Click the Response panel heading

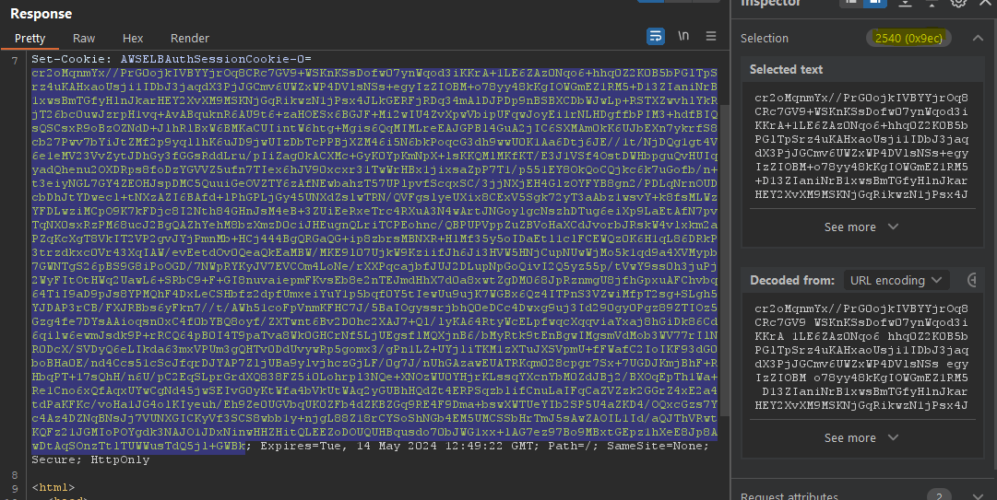click(x=42, y=13)
